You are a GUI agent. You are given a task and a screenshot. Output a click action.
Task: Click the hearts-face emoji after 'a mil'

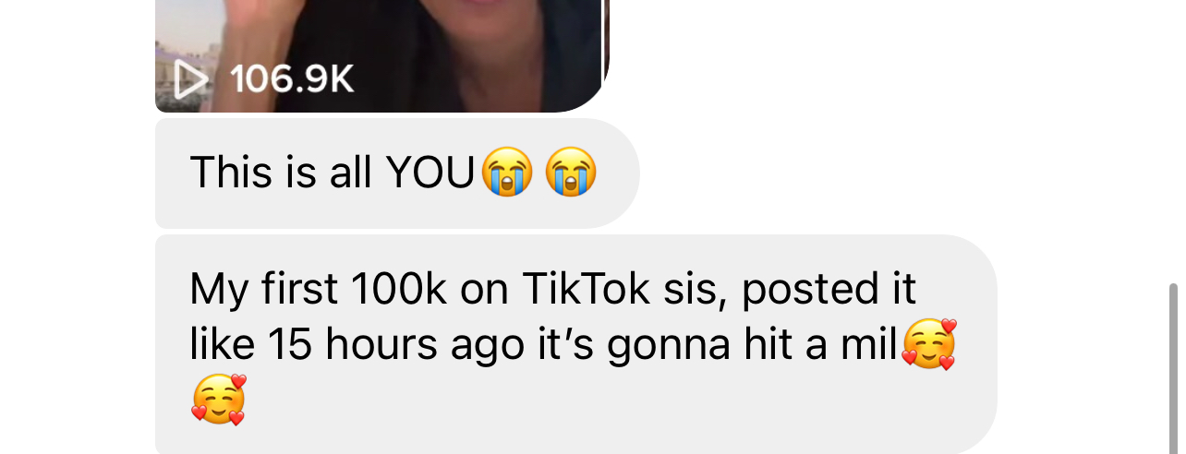(x=928, y=345)
